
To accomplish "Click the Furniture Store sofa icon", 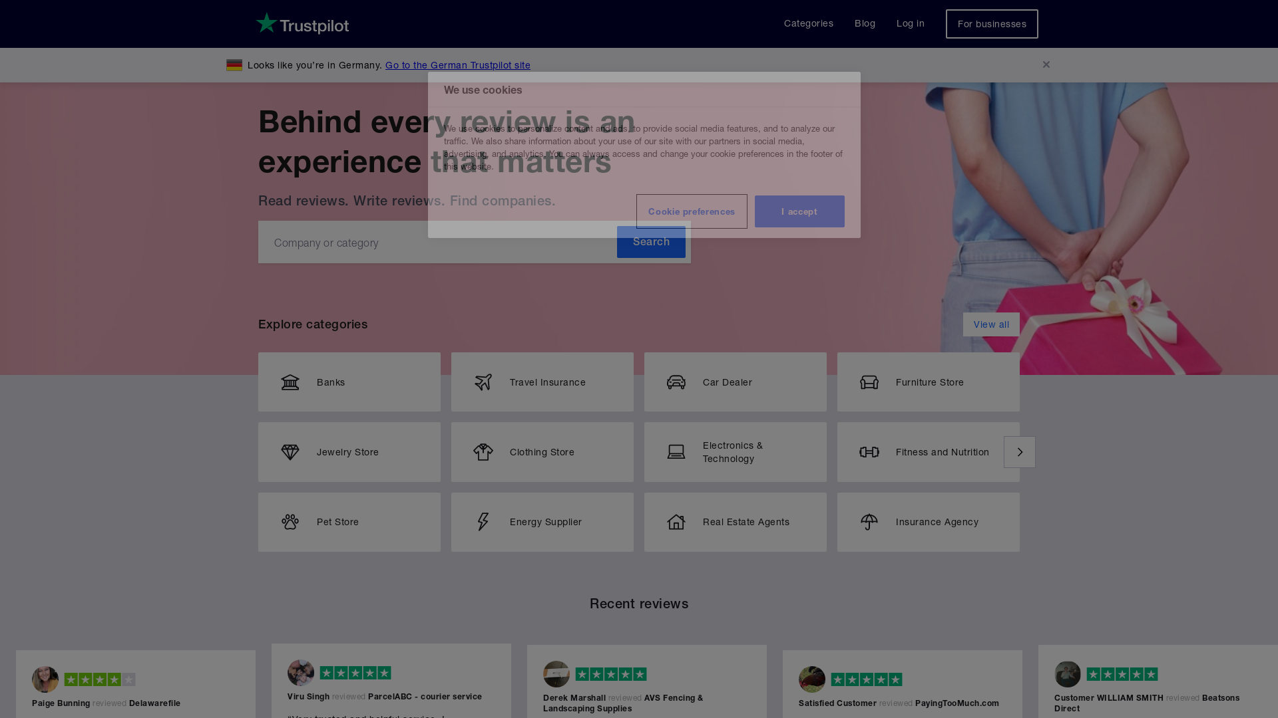I will [x=869, y=382].
